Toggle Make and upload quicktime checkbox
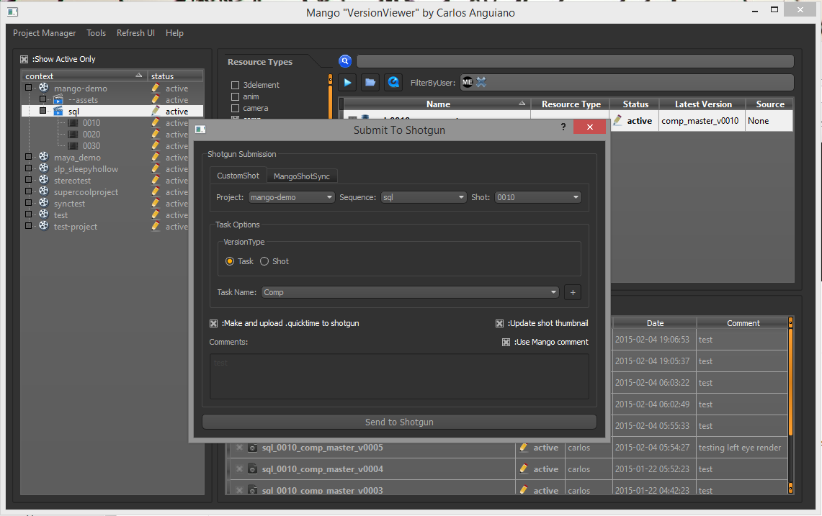Viewport: 822px width, 516px height. tap(213, 323)
